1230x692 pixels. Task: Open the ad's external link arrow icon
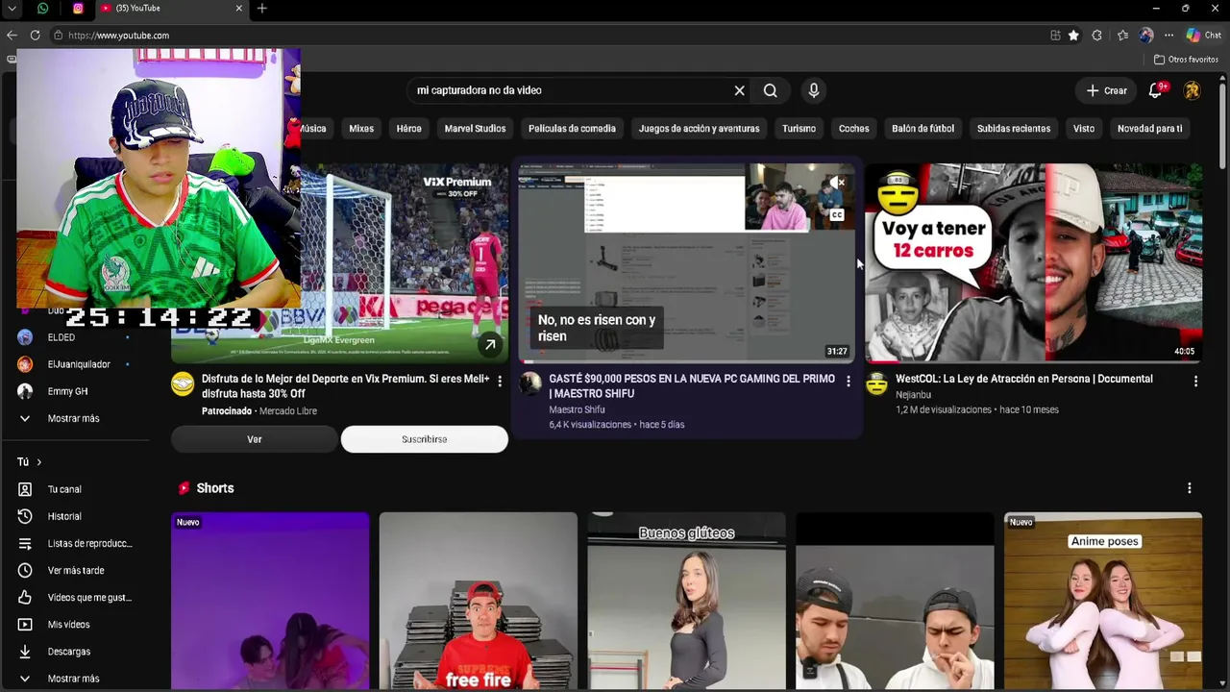point(490,345)
